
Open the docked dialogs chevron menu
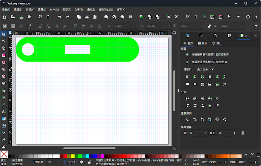click(x=256, y=35)
